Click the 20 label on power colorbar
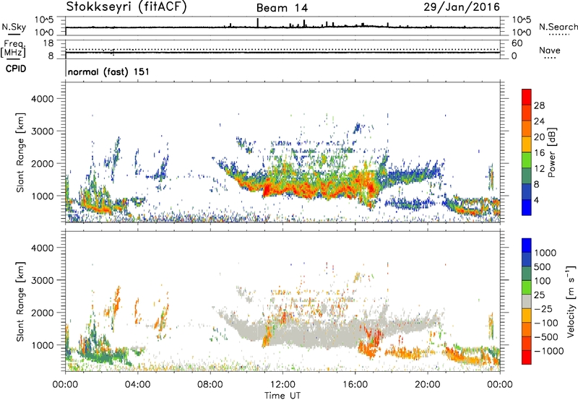 (x=539, y=137)
